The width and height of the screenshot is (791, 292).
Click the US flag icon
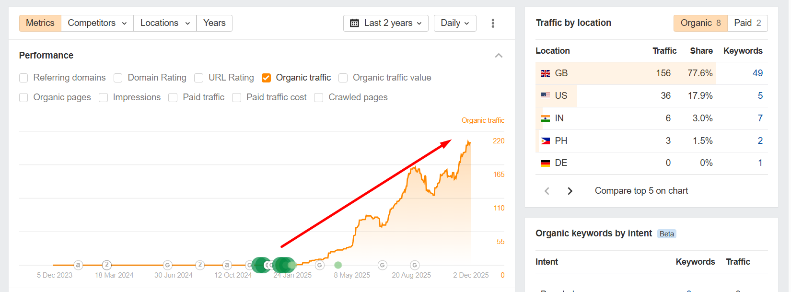[x=545, y=96]
